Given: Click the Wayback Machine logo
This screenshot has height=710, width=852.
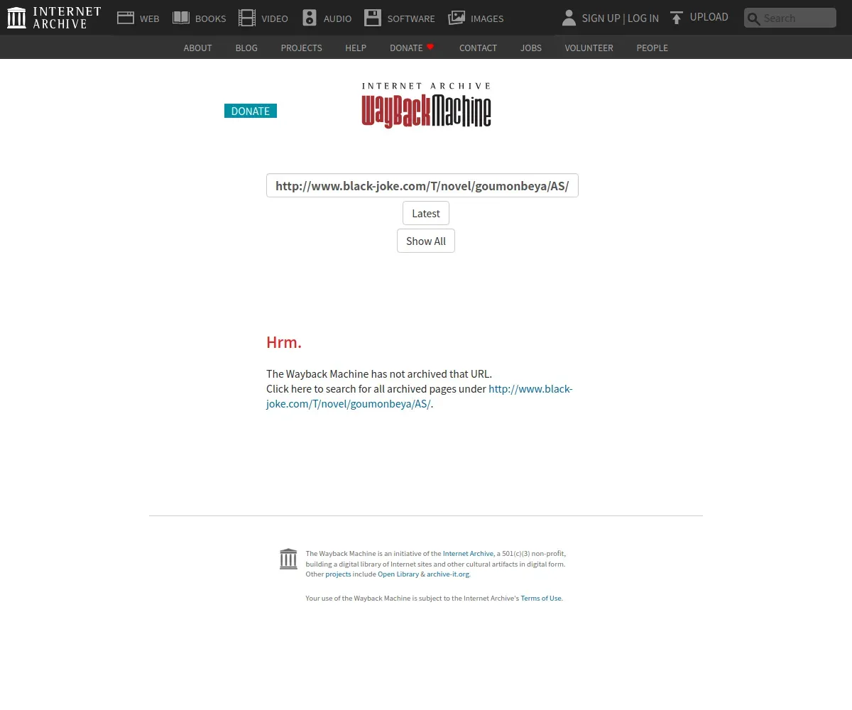Looking at the screenshot, I should (x=426, y=105).
